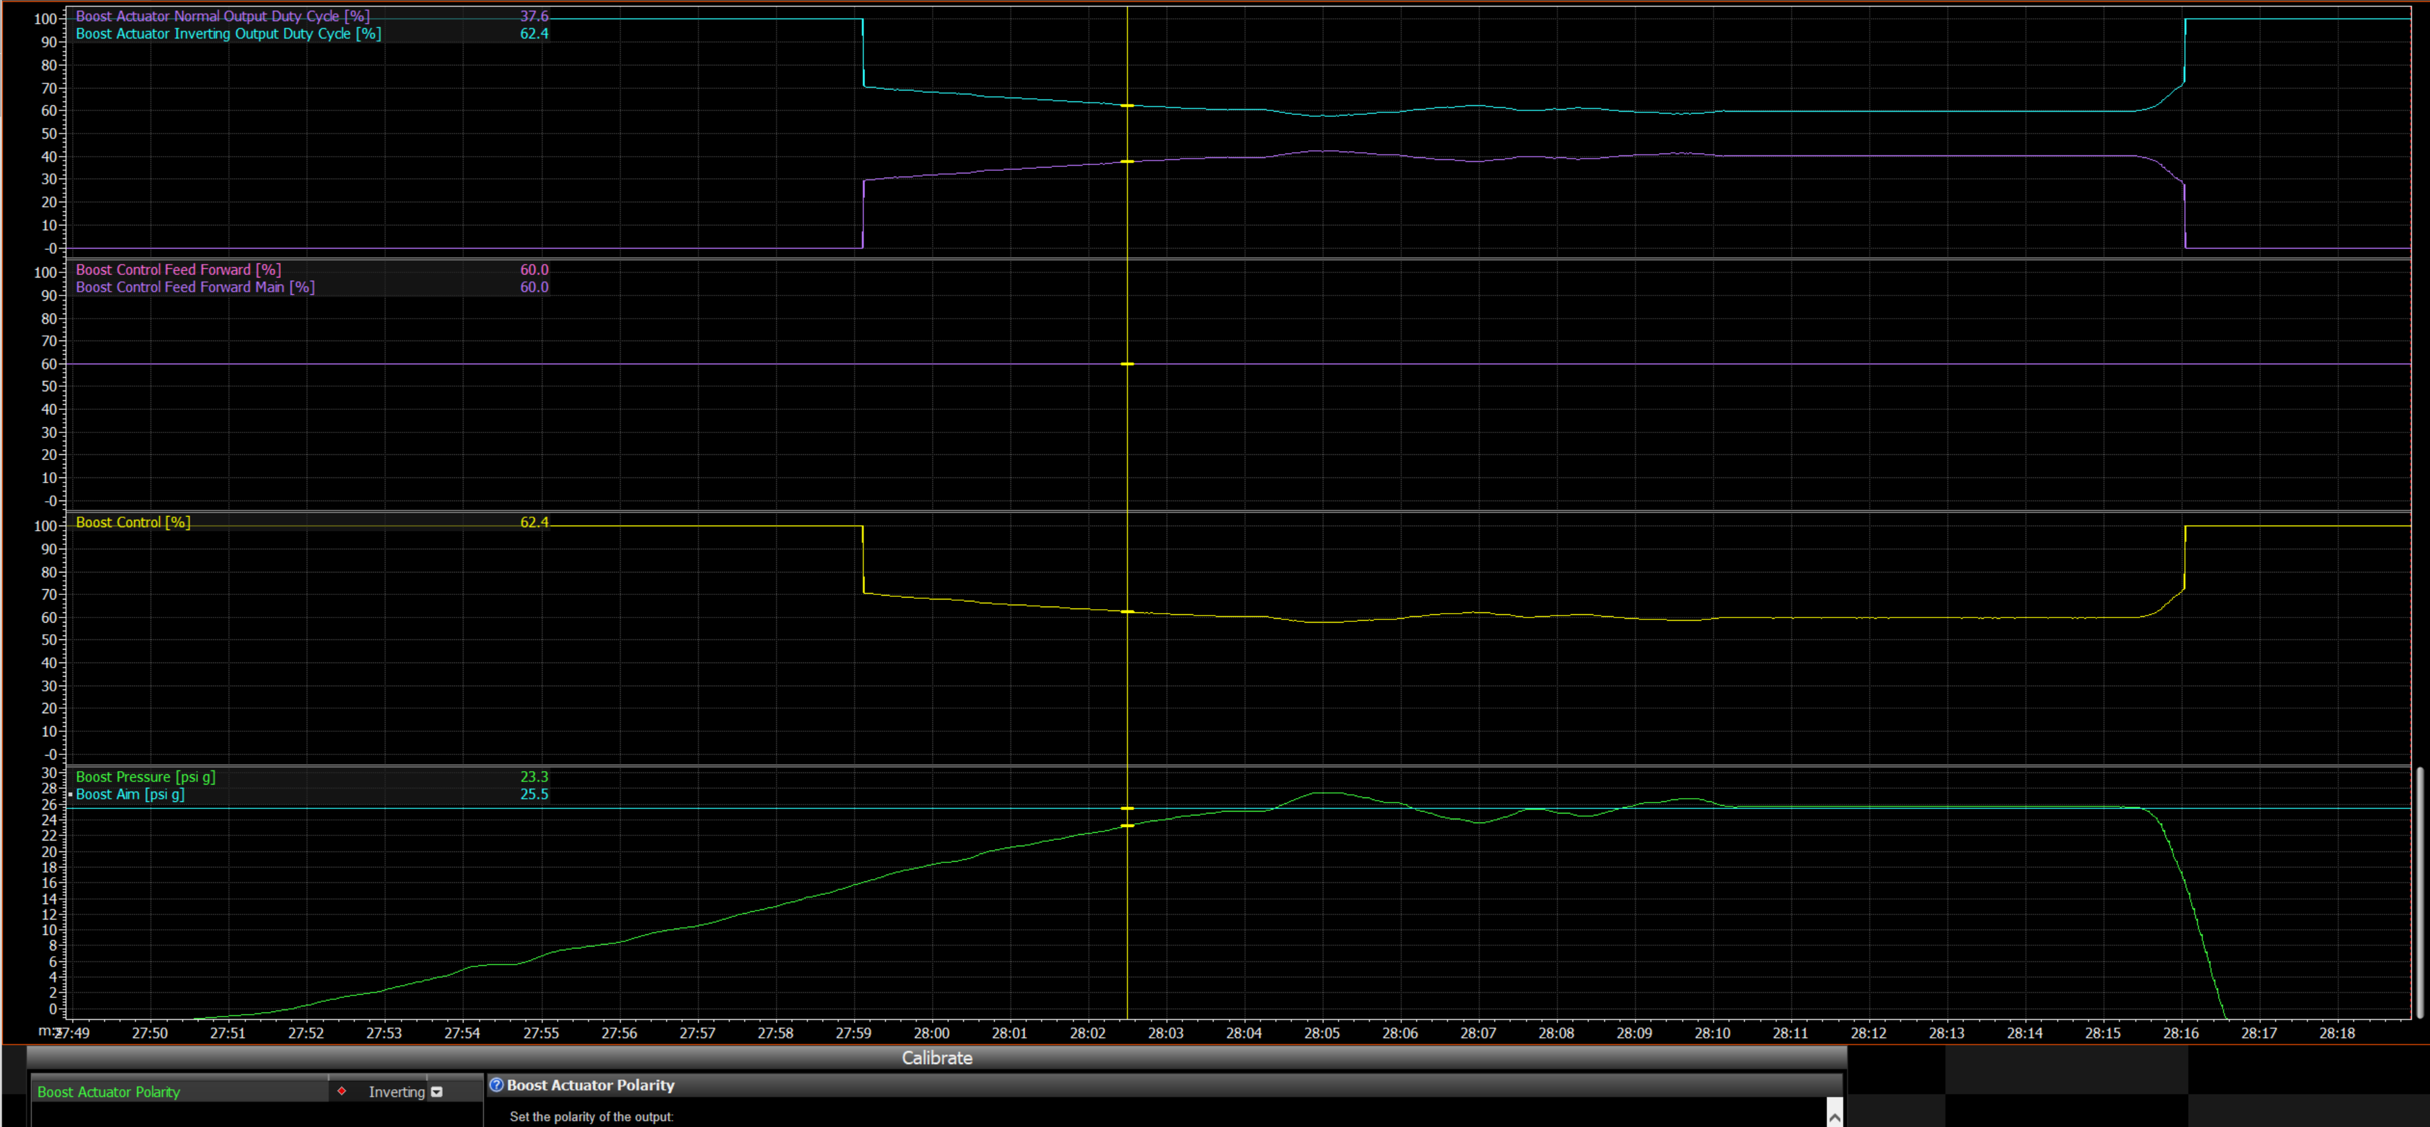Select Boost Actuator Inverting Output Duty Cycle legend
2430x1127 pixels.
228,33
